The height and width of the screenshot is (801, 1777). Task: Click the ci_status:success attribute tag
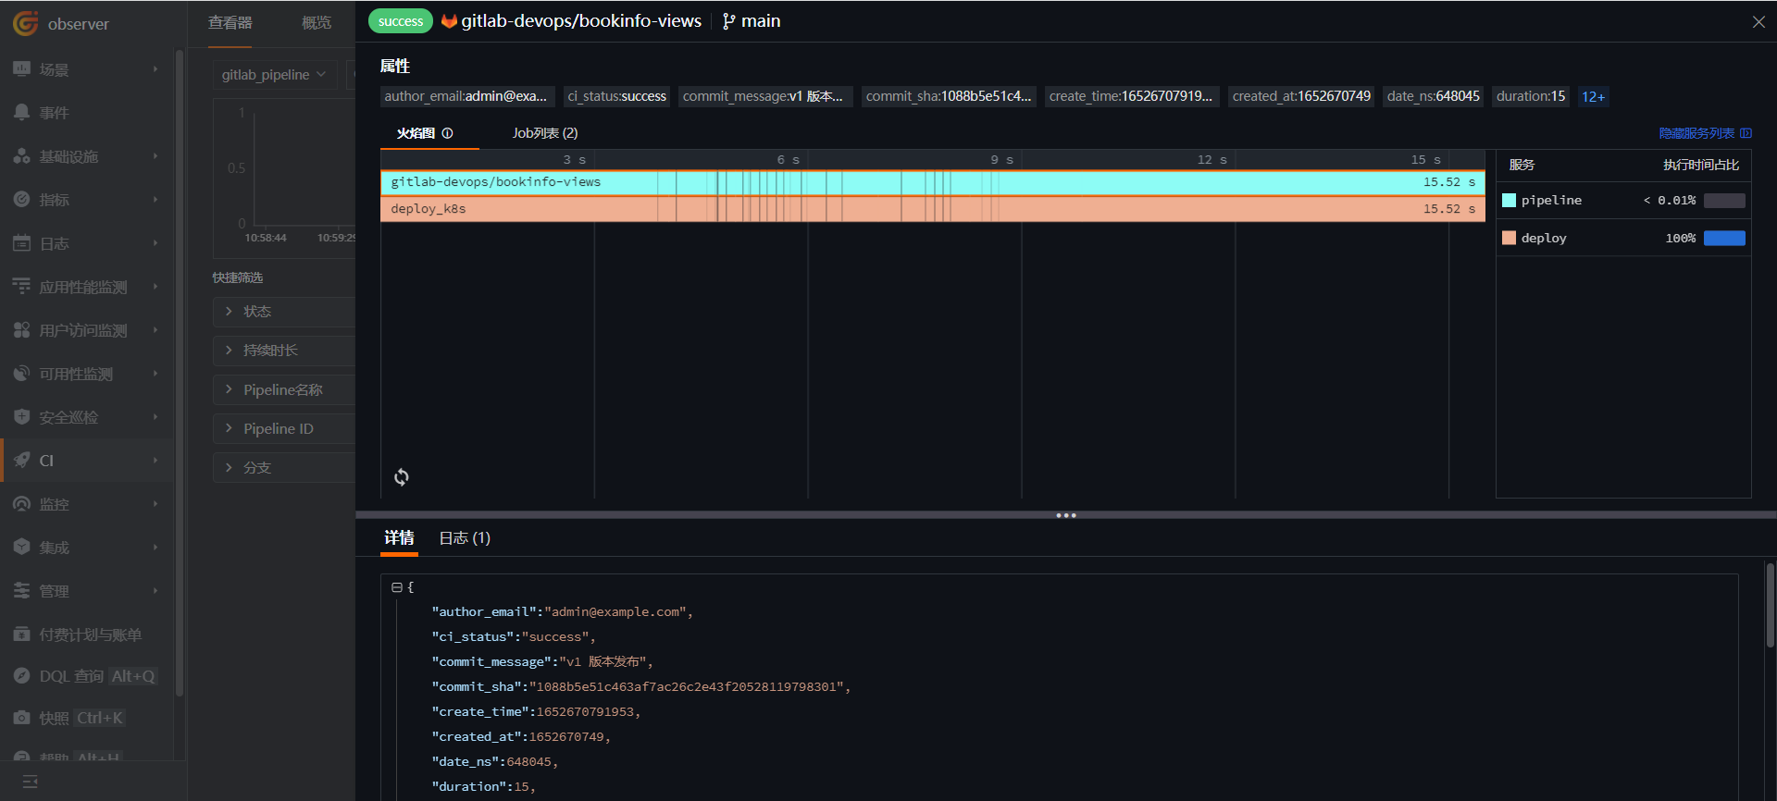[617, 96]
